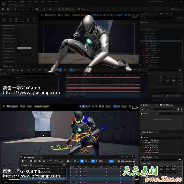Click the Show button in lower viewport

(x=29, y=106)
